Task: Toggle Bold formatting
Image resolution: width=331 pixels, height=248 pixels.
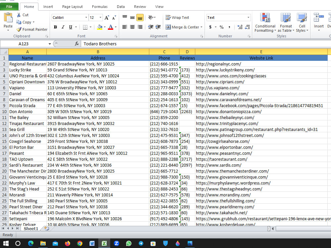Action: point(55,27)
